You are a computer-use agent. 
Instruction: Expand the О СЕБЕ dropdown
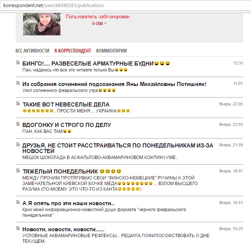click(x=99, y=23)
